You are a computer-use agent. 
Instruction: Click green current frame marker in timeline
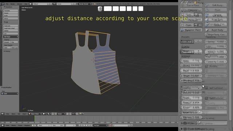tap(35, 119)
